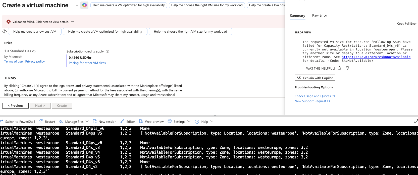The image size is (418, 175).
Task: Open New Support Request link
Action: 310,101
